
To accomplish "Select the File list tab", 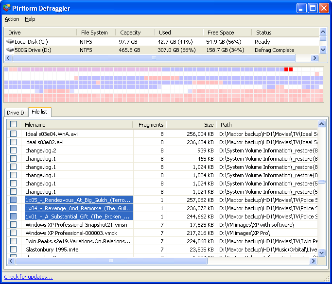I will tap(40, 112).
